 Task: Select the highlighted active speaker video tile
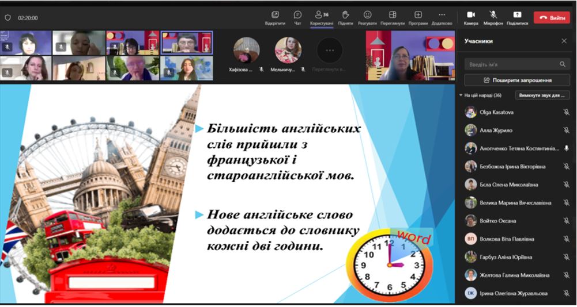(x=187, y=43)
